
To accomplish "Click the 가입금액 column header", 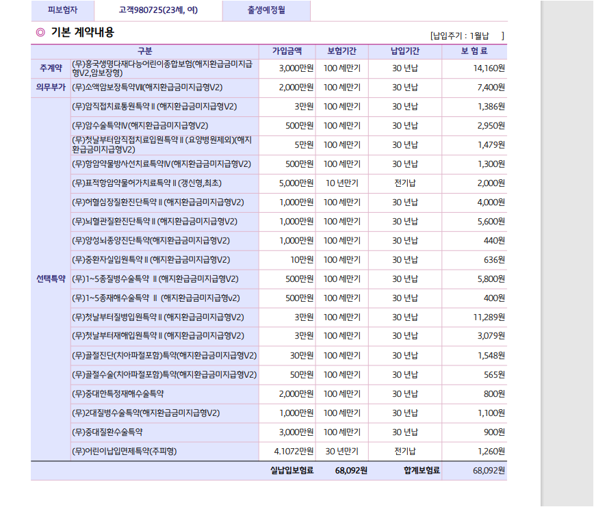I will [x=287, y=51].
